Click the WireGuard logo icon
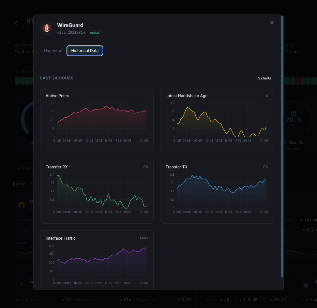317x308 pixels. pyautogui.click(x=47, y=28)
